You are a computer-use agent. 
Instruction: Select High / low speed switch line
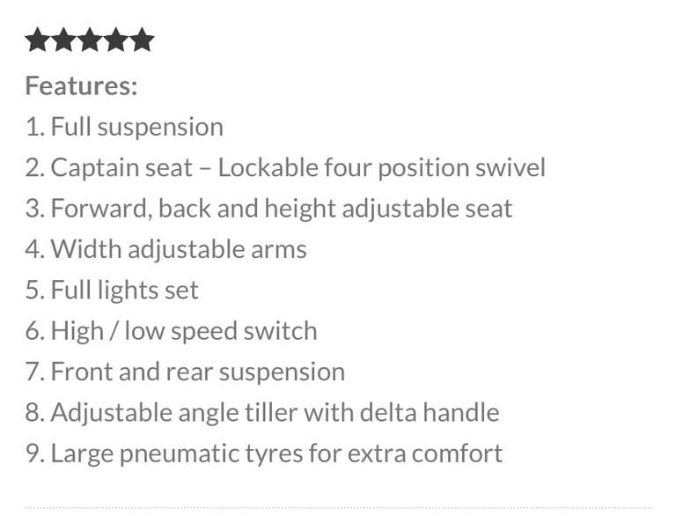point(171,331)
